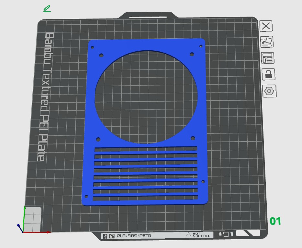Click the topmost vent slot on the model
The height and width of the screenshot is (248, 302).
(x=146, y=149)
